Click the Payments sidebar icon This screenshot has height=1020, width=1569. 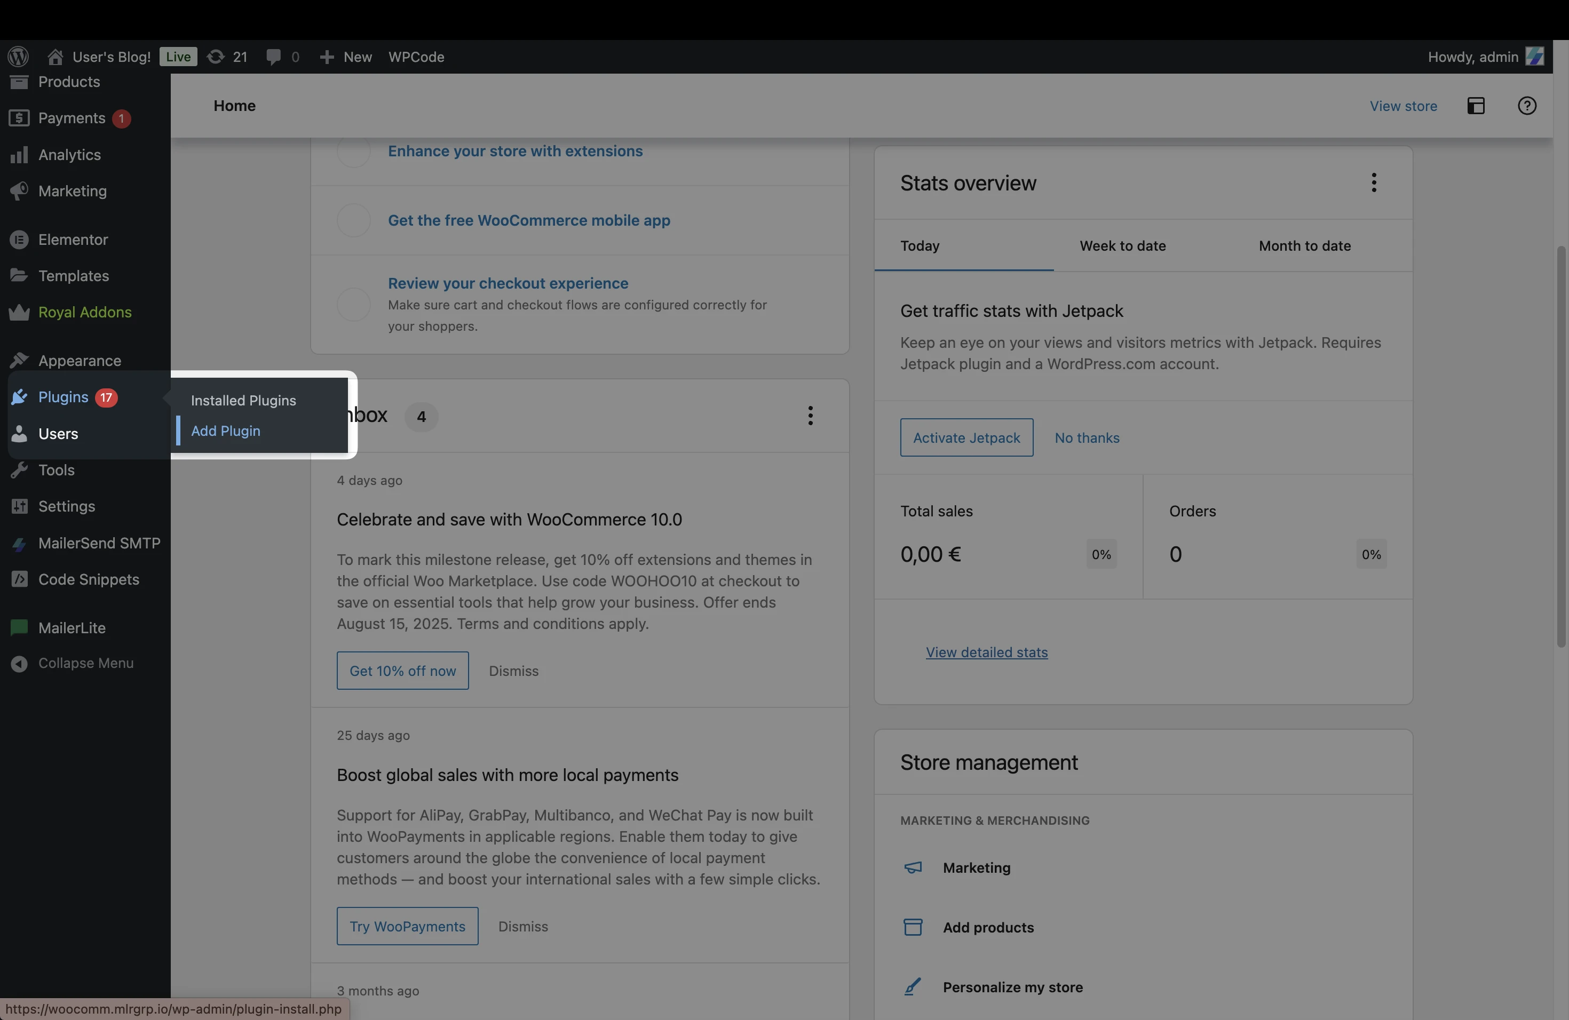click(x=19, y=118)
